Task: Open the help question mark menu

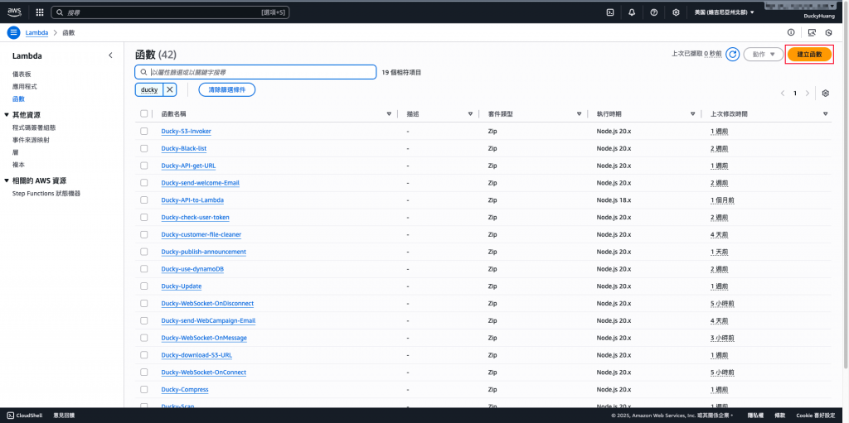Action: pos(653,12)
